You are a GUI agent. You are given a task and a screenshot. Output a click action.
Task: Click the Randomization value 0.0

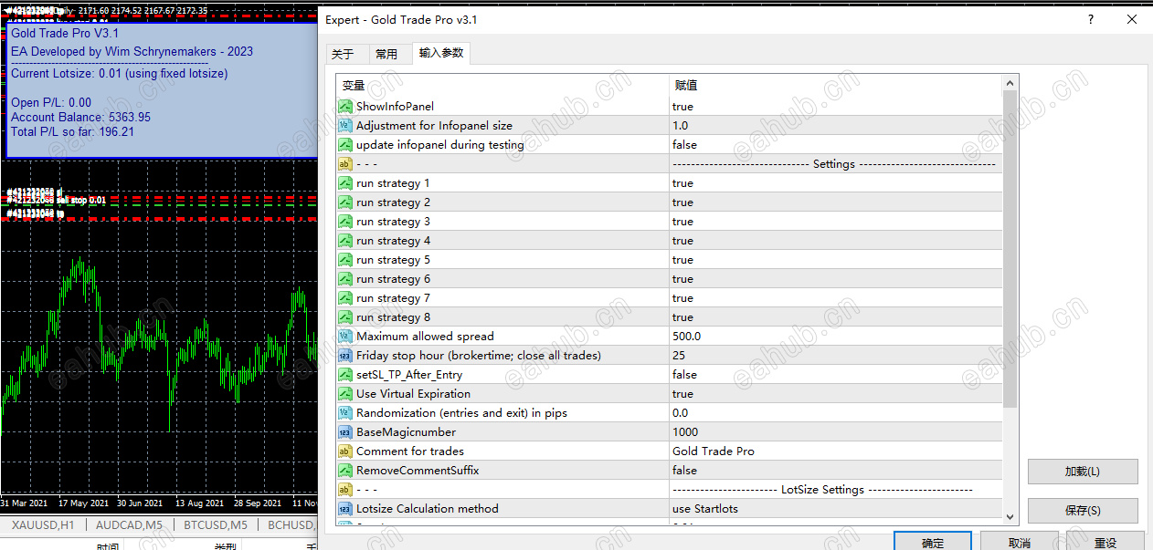(680, 413)
